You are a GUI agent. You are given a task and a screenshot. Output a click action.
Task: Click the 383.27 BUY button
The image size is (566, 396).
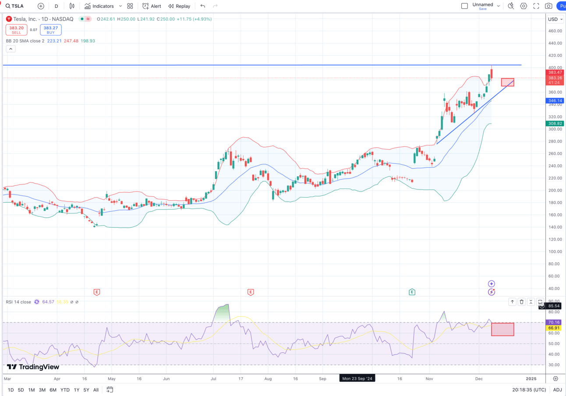[x=51, y=30]
